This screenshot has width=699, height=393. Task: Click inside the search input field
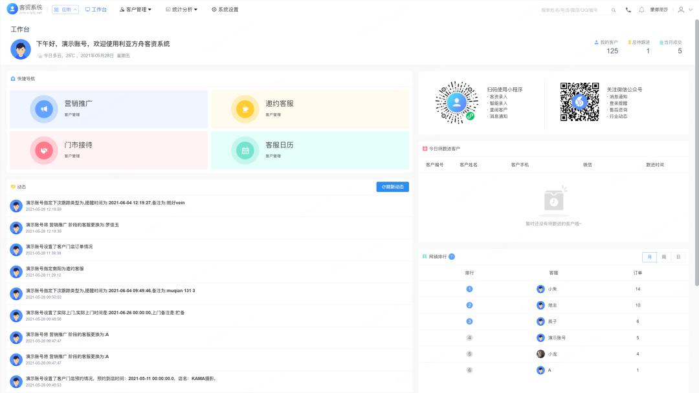point(570,9)
